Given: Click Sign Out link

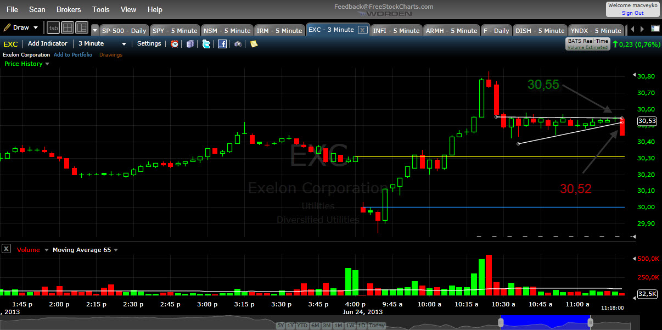Looking at the screenshot, I should point(632,13).
